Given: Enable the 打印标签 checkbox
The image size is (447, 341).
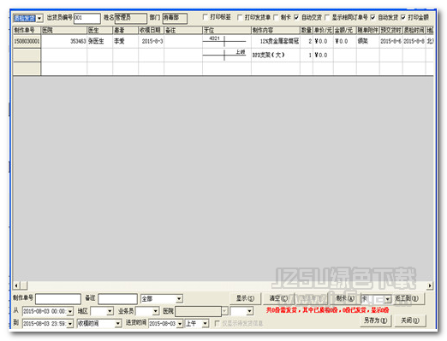Looking at the screenshot, I should pyautogui.click(x=205, y=17).
